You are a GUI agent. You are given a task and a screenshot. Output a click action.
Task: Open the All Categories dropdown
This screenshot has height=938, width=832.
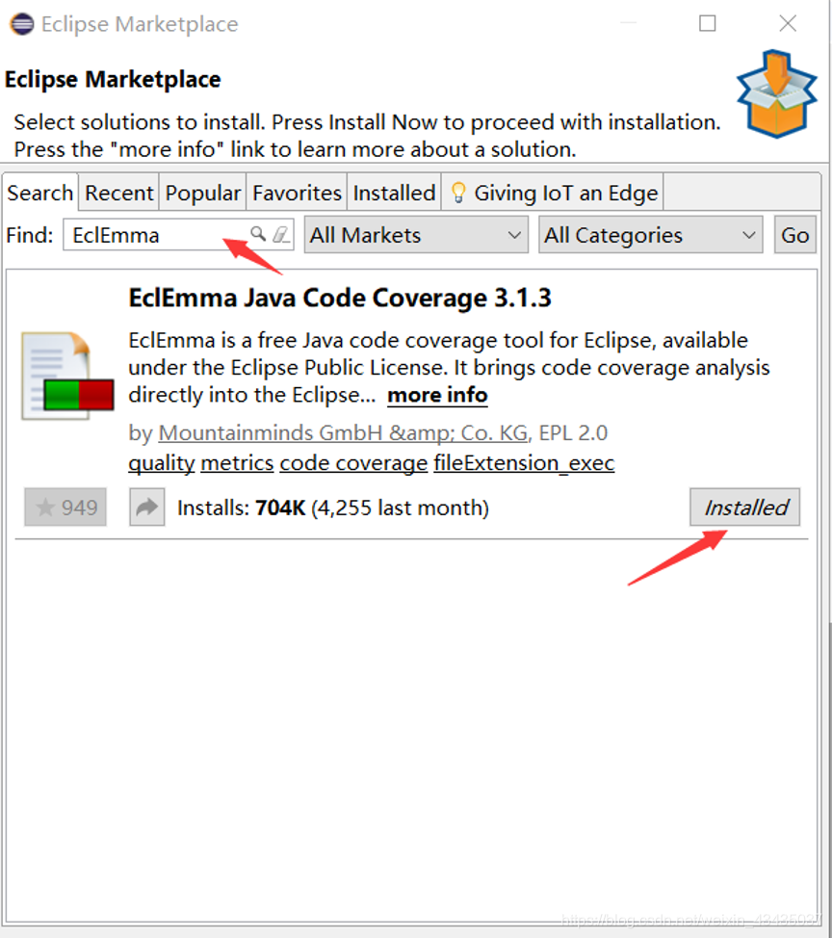point(651,235)
